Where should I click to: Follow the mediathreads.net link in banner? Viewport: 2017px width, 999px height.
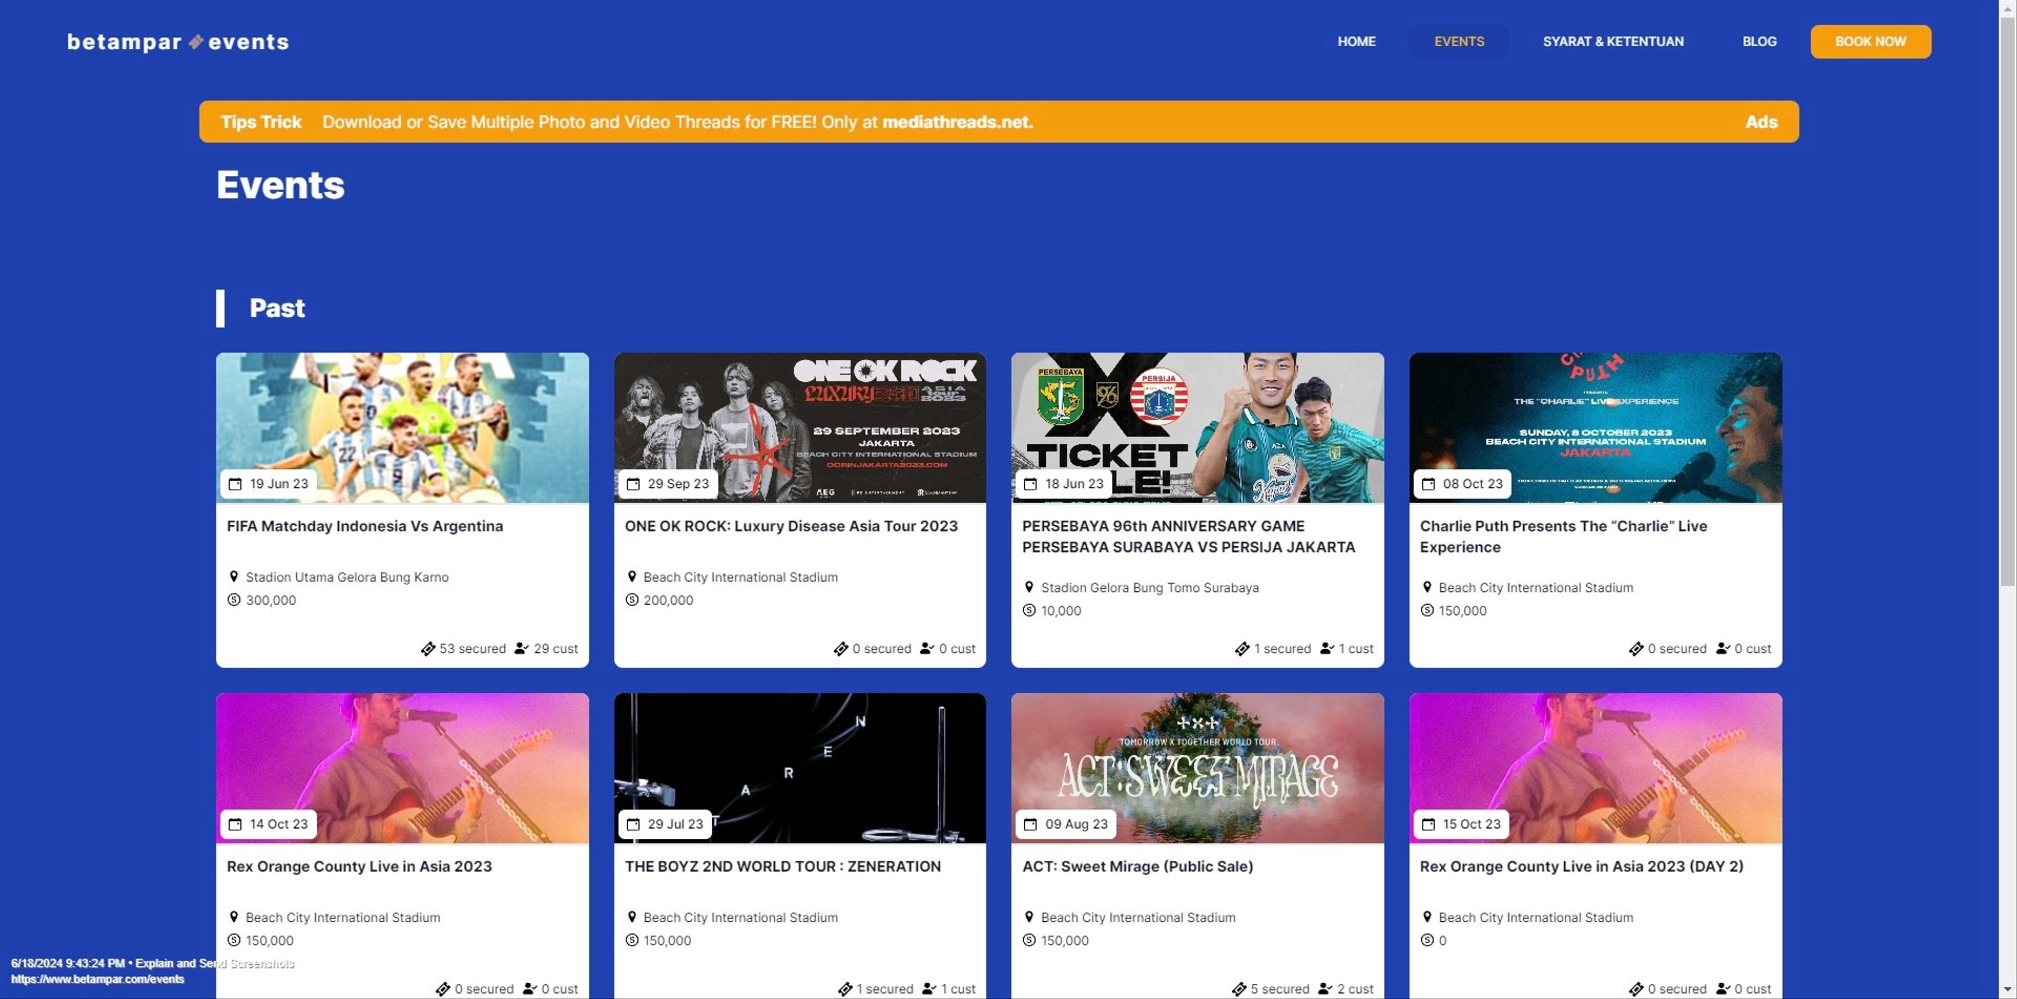(957, 122)
